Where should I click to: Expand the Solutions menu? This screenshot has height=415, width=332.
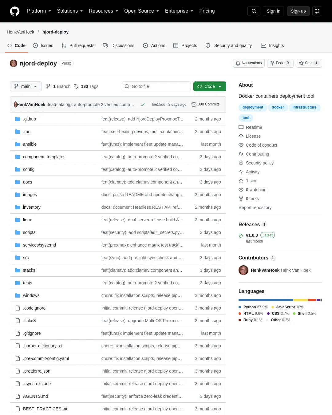pyautogui.click(x=70, y=11)
